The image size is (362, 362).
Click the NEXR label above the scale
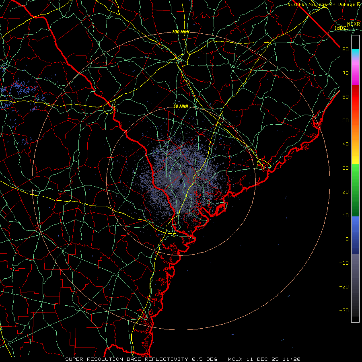point(354,24)
